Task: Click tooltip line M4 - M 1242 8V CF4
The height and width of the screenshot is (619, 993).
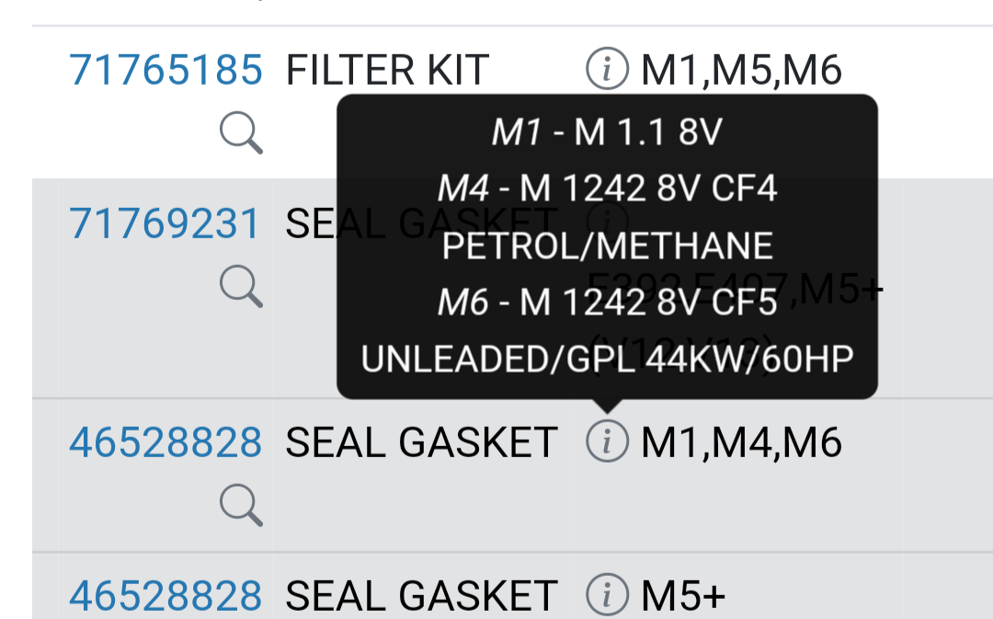Action: 607,189
